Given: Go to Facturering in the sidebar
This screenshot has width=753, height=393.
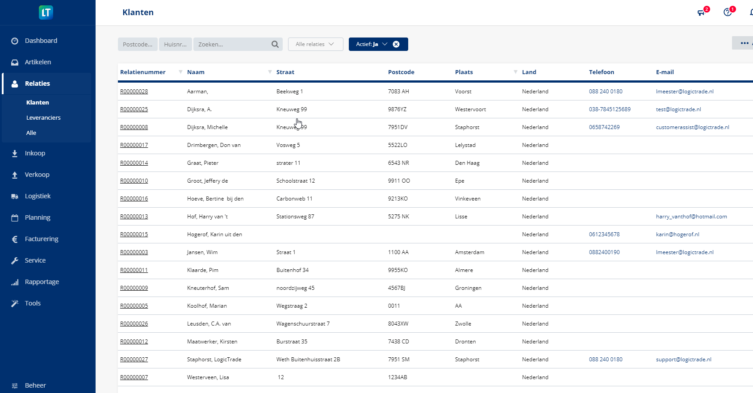Looking at the screenshot, I should [42, 239].
